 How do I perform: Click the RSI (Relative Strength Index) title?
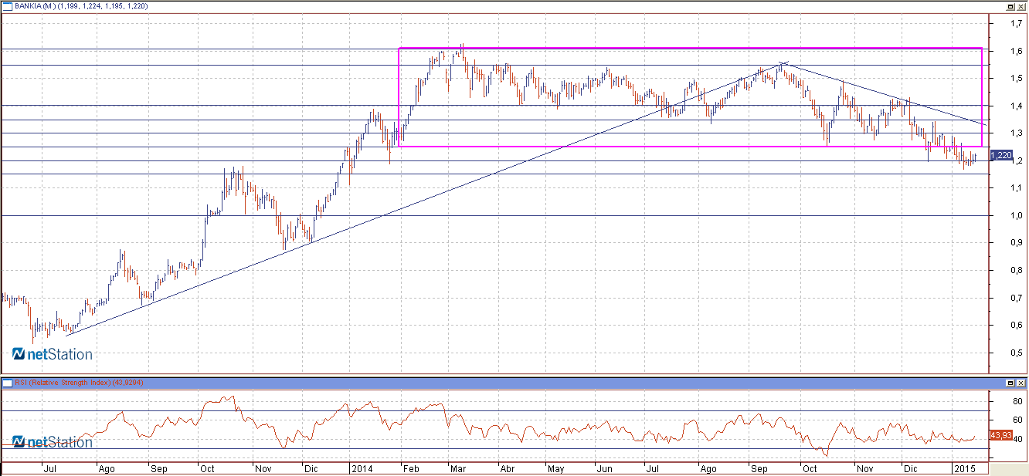pyautogui.click(x=63, y=383)
